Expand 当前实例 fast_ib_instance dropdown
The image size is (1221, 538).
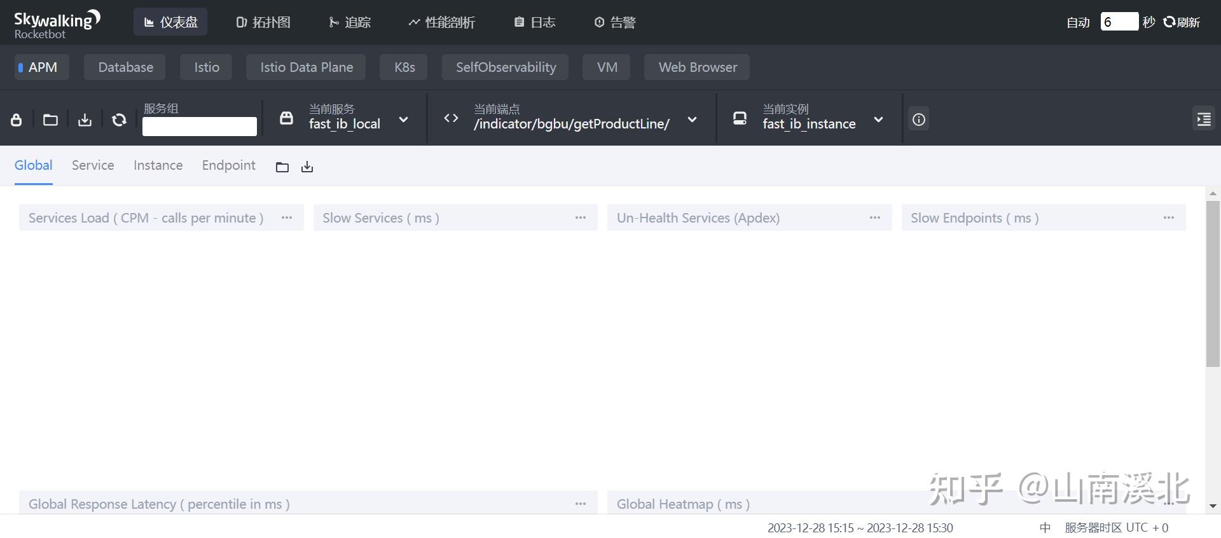(x=878, y=120)
